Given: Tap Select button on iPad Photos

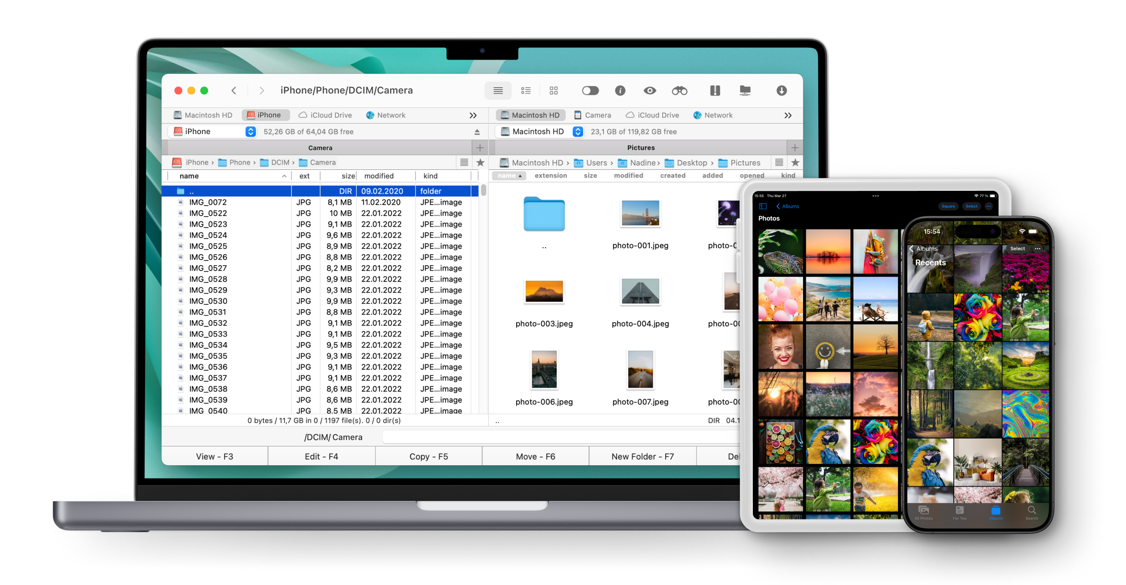Looking at the screenshot, I should (971, 206).
